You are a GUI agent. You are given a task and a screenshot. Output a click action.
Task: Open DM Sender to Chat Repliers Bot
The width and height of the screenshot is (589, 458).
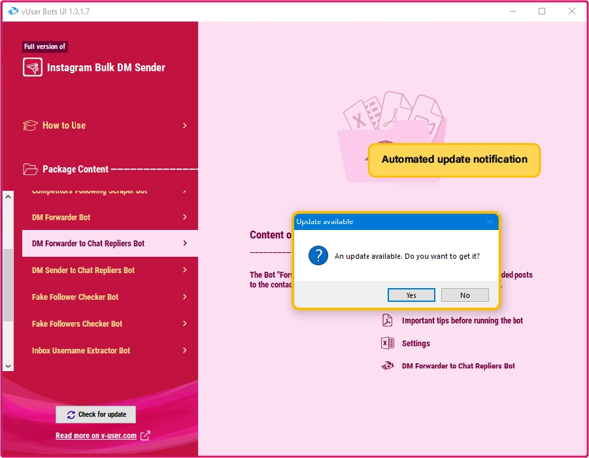[110, 270]
